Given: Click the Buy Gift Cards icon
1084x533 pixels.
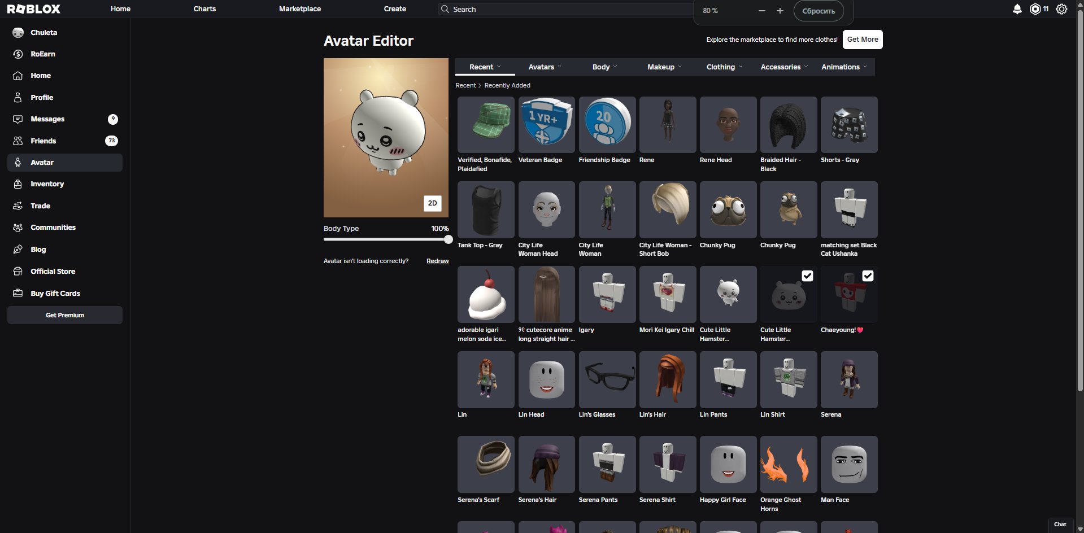Looking at the screenshot, I should coord(18,294).
